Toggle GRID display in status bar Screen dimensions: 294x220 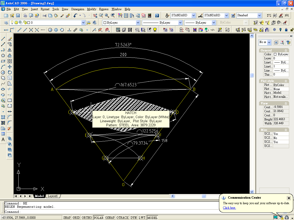(76, 217)
